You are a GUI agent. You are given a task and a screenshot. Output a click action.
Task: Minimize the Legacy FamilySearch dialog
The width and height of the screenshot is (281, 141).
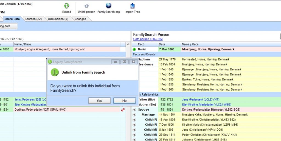115,62
